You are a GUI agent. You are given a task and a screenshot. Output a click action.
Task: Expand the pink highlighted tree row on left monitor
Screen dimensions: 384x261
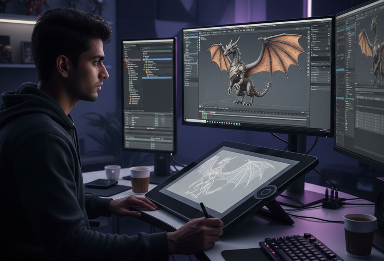[x=126, y=60]
